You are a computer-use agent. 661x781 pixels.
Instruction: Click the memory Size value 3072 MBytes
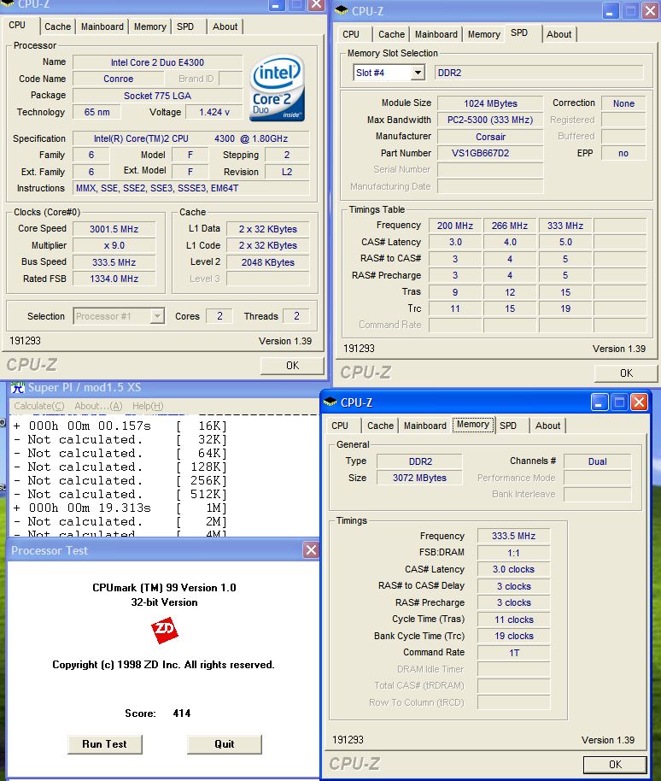click(419, 478)
